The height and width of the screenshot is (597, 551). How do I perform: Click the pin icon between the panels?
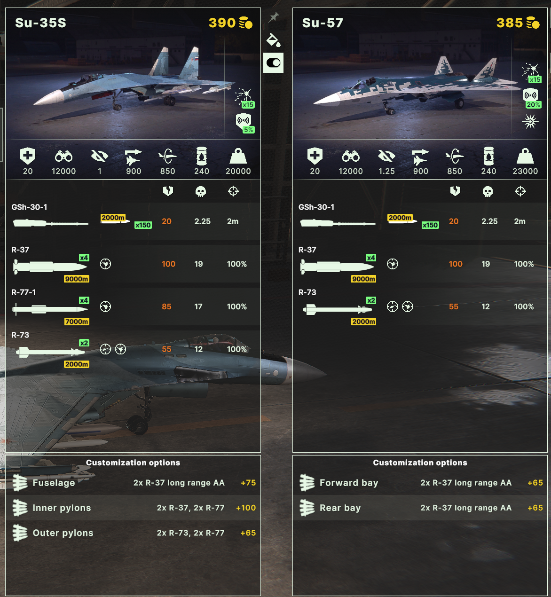pos(273,18)
